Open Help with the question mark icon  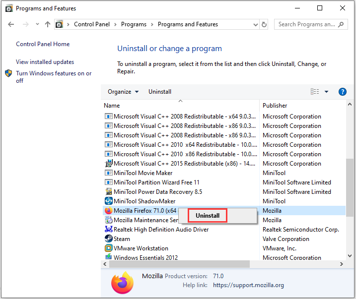point(343,92)
